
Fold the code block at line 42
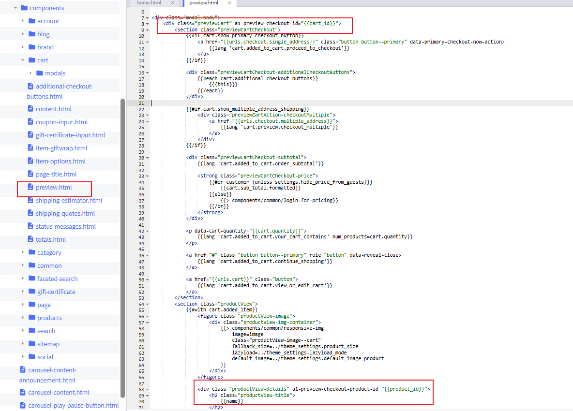coord(148,231)
